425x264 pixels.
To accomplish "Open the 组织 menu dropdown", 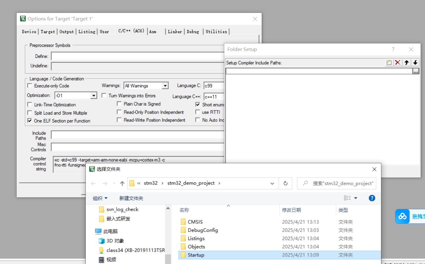I will coord(100,198).
